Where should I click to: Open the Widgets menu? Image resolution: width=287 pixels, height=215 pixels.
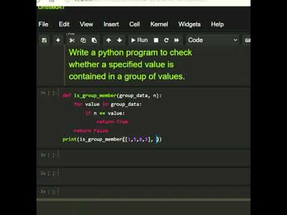tap(190, 24)
